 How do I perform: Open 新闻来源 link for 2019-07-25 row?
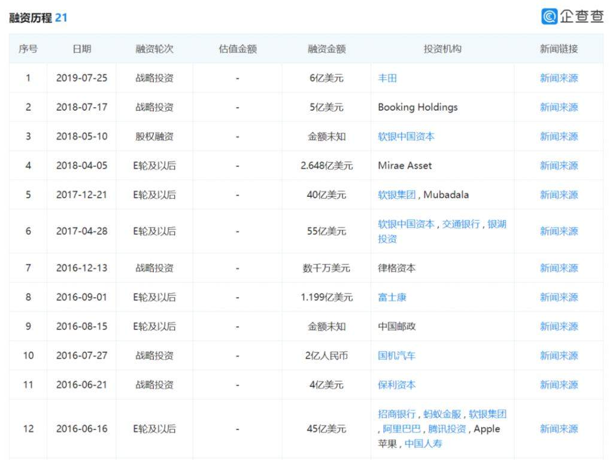[x=559, y=78]
